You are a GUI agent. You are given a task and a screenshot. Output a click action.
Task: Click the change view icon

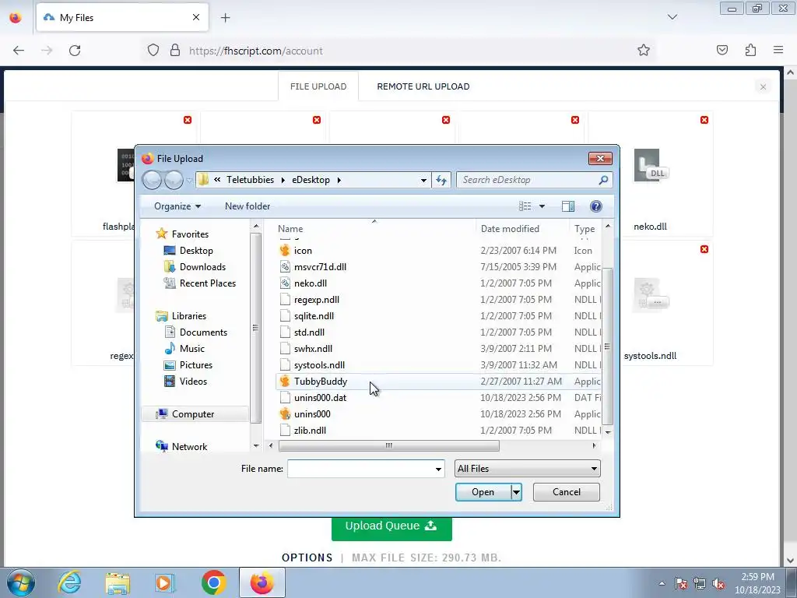pyautogui.click(x=525, y=206)
